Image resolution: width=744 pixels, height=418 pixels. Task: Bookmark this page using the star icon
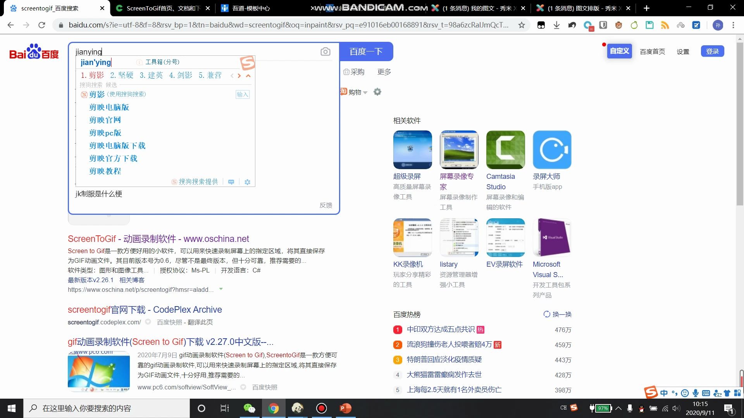(x=522, y=25)
